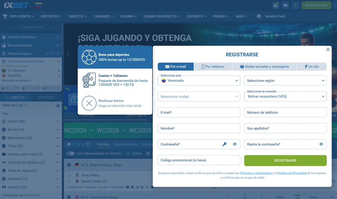
Task: Switch to Redes sociales y mensajería tab
Action: 264,67
